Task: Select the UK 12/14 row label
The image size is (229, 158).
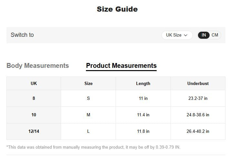Action: click(x=34, y=131)
